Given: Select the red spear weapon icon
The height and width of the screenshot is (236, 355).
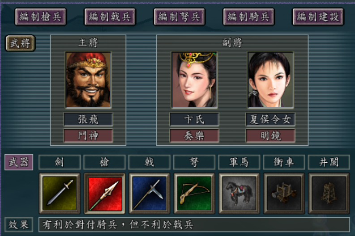Looking at the screenshot, I should point(104,194).
